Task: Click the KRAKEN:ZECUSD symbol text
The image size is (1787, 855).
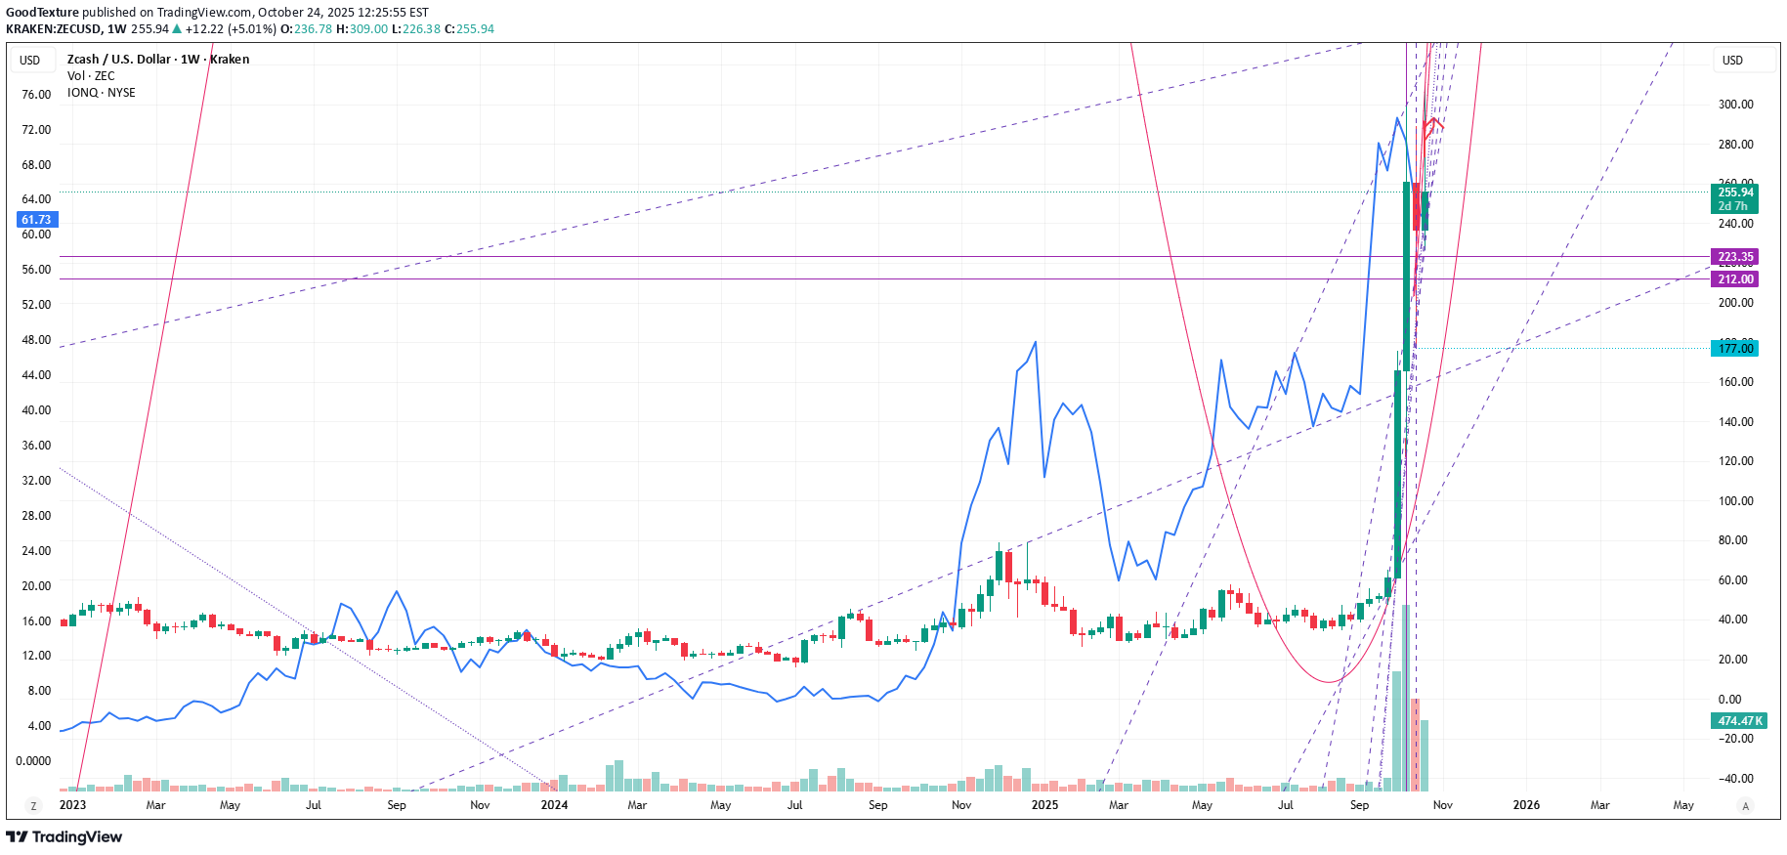Action: point(54,29)
